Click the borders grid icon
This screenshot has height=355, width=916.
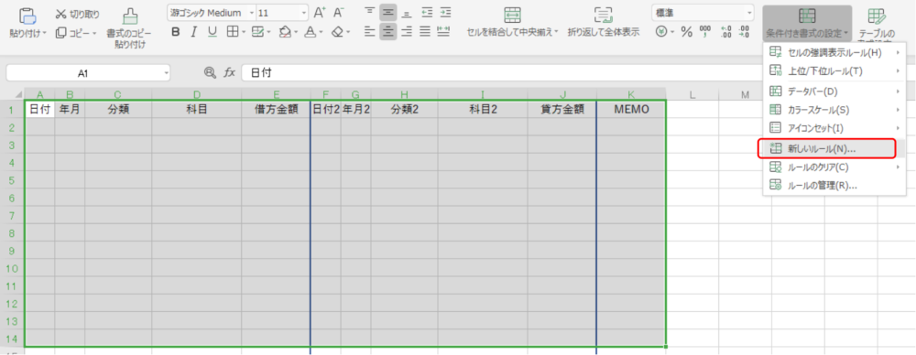click(232, 31)
